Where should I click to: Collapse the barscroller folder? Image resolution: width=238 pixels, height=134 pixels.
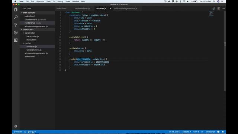click(x=30, y=33)
